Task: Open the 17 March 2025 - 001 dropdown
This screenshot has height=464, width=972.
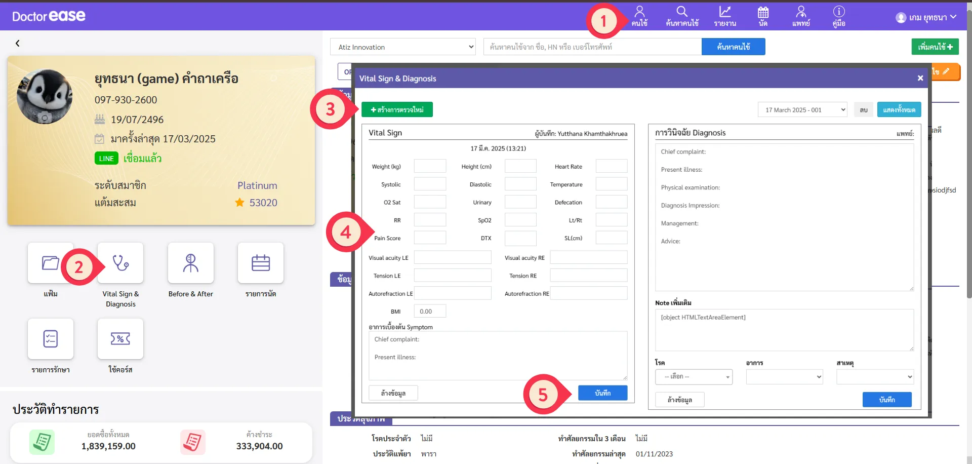Action: pyautogui.click(x=802, y=110)
